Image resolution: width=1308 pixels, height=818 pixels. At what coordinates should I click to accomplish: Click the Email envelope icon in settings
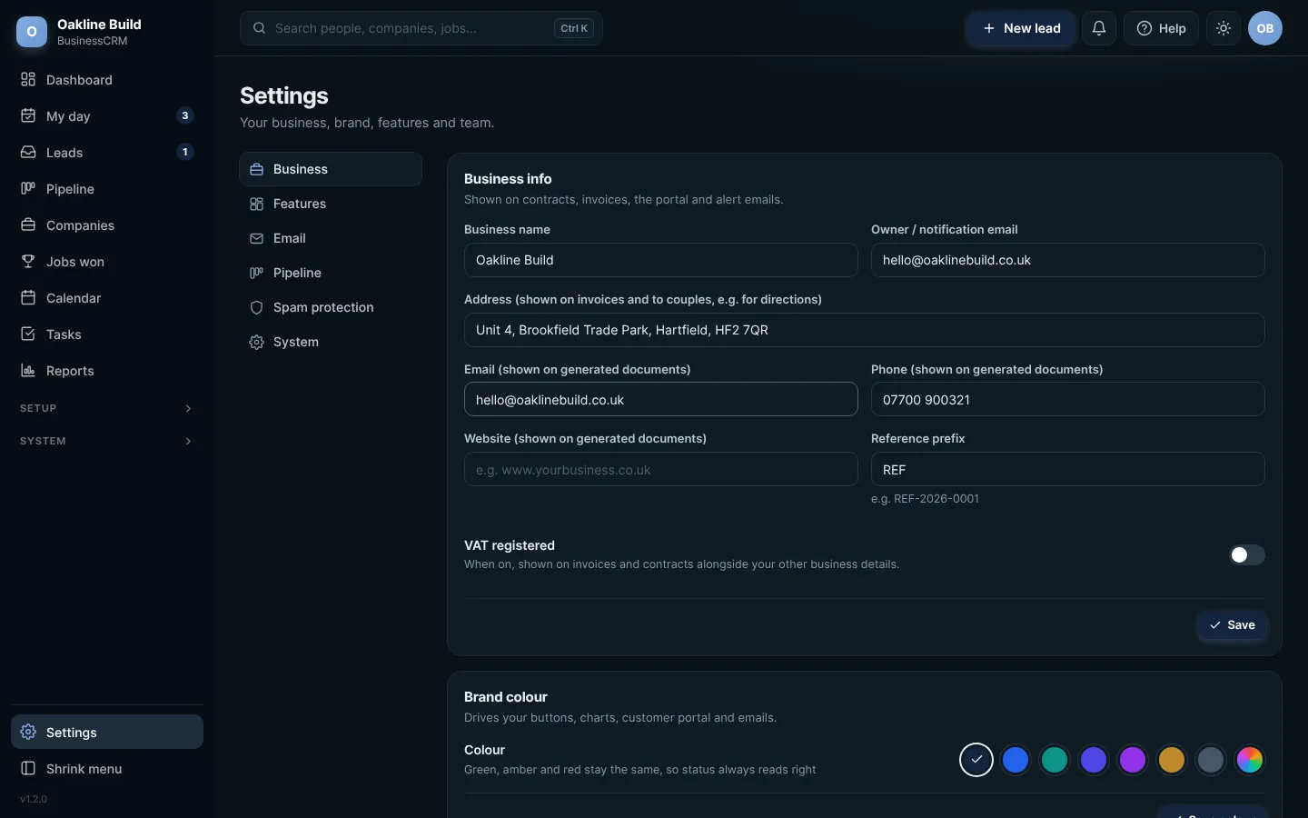(x=256, y=238)
